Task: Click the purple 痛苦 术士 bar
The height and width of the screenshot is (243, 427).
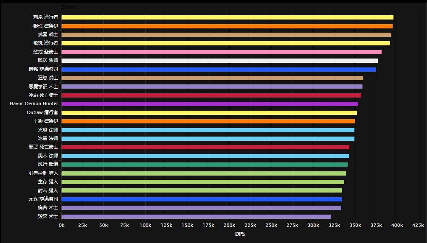Action: 201,208
